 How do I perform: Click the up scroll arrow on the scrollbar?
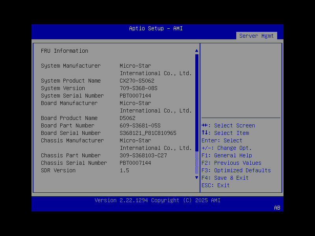[x=196, y=50]
